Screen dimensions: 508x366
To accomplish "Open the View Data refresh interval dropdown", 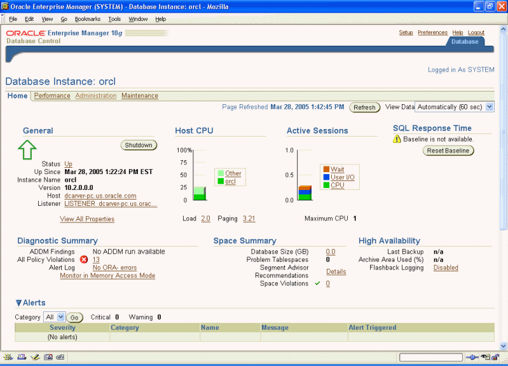I will (x=488, y=107).
